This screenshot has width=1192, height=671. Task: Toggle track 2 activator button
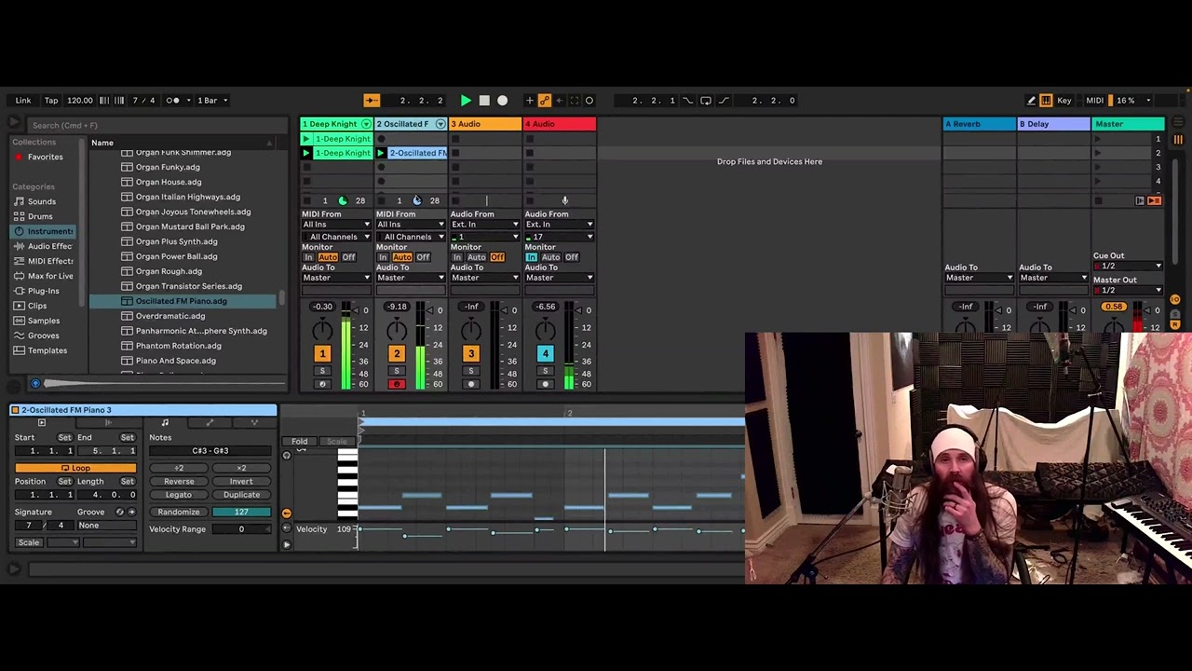[397, 354]
